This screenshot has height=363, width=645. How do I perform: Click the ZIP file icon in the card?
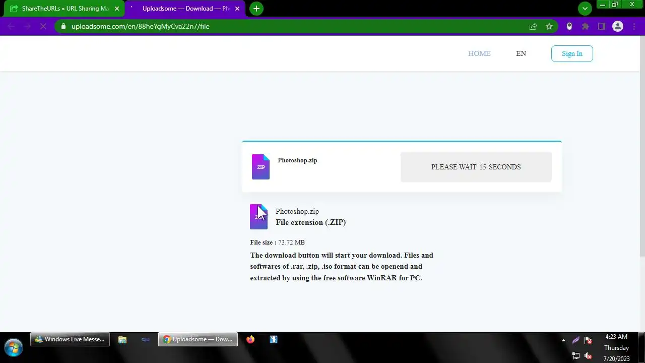coord(261,167)
